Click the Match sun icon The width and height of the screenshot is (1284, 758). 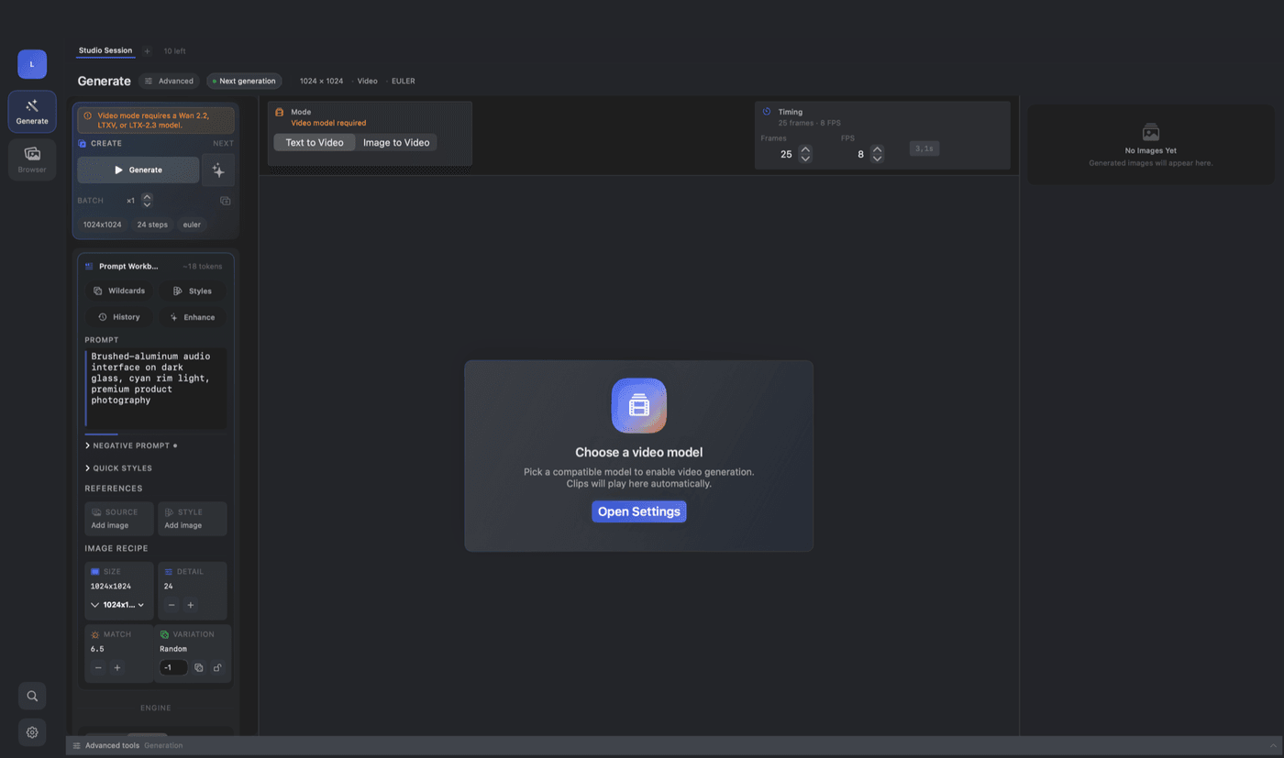[x=94, y=634]
